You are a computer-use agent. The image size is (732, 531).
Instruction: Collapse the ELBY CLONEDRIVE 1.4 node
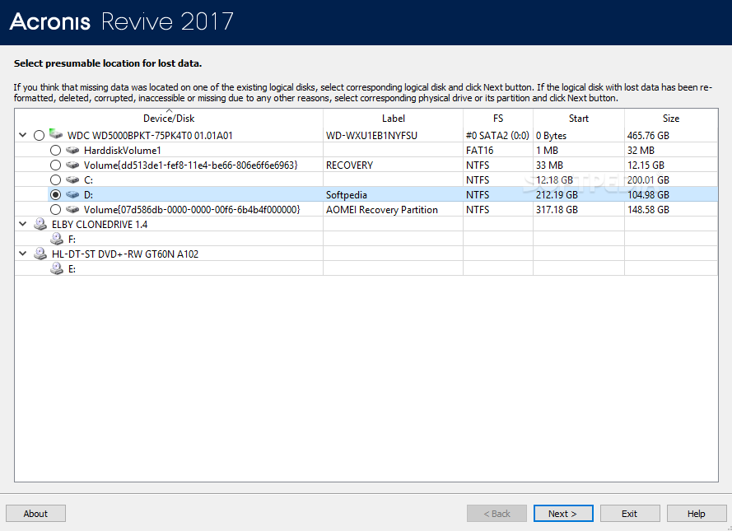click(x=23, y=225)
